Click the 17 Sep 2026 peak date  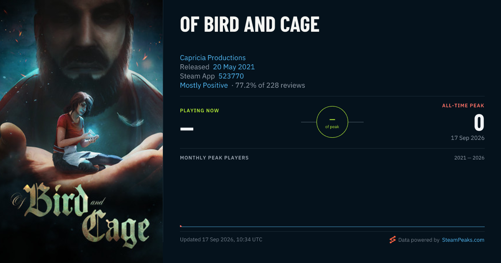468,138
